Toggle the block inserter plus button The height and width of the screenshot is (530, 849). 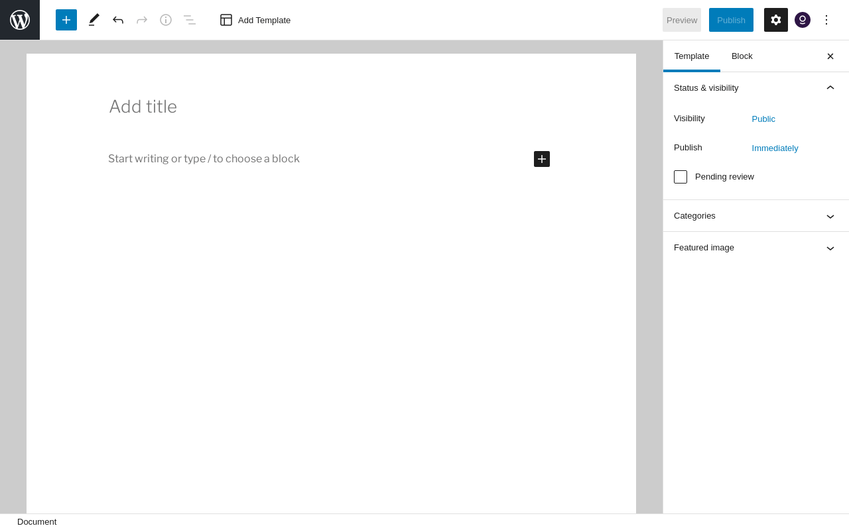point(66,20)
